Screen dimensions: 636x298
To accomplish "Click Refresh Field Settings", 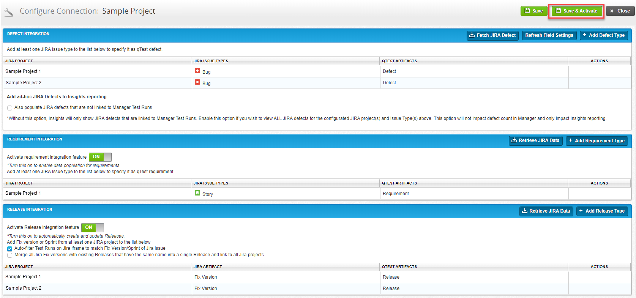I will 549,35.
